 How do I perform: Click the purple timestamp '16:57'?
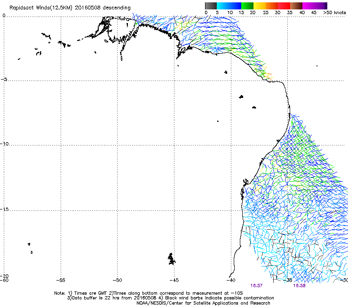pos(256,286)
